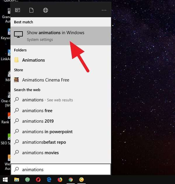Launch Firefox from the taskbar

coord(60,180)
